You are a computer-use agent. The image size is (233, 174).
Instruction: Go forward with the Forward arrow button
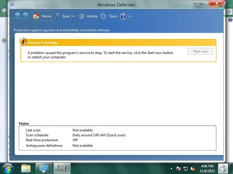[x=26, y=16]
